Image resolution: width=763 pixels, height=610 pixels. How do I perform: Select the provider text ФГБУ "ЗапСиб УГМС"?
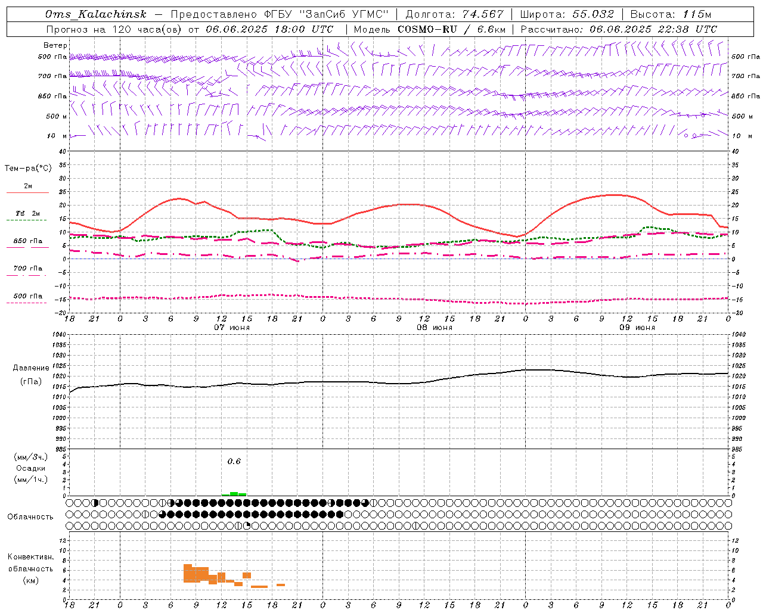coord(327,14)
